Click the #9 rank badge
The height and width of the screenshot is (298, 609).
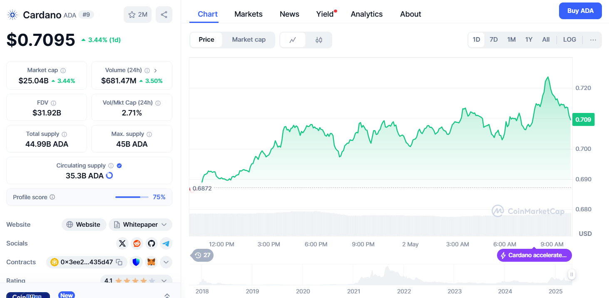pyautogui.click(x=86, y=15)
